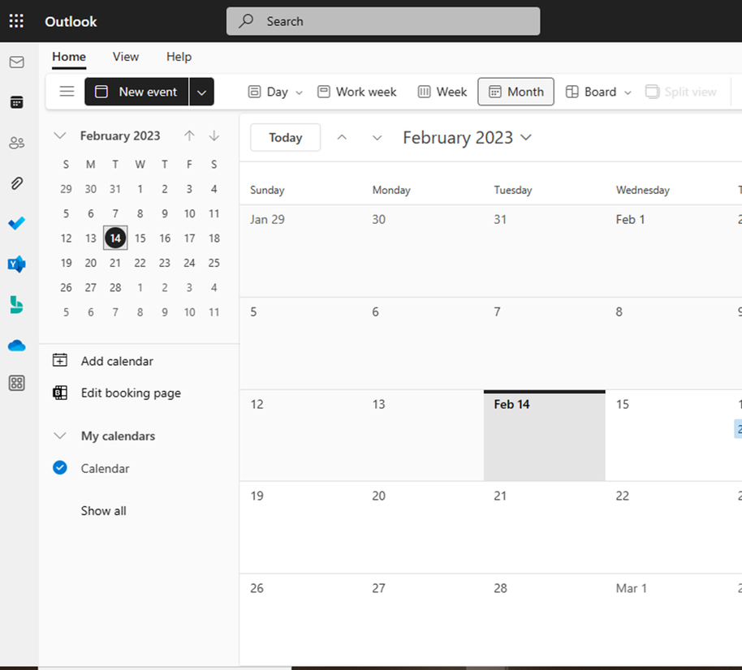Viewport: 742px width, 670px height.
Task: Switch to Board view
Action: coord(592,92)
